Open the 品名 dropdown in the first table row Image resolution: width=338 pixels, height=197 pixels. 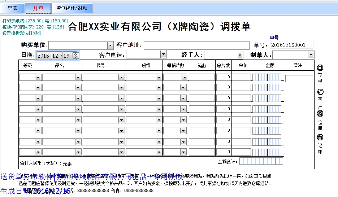[x=78, y=77]
